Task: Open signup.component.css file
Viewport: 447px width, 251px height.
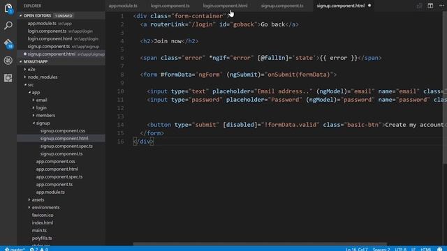Action: tap(63, 130)
